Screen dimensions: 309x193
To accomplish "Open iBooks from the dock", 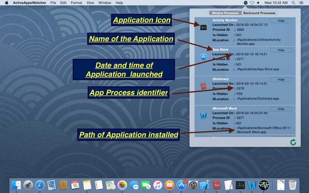I will (170, 185).
